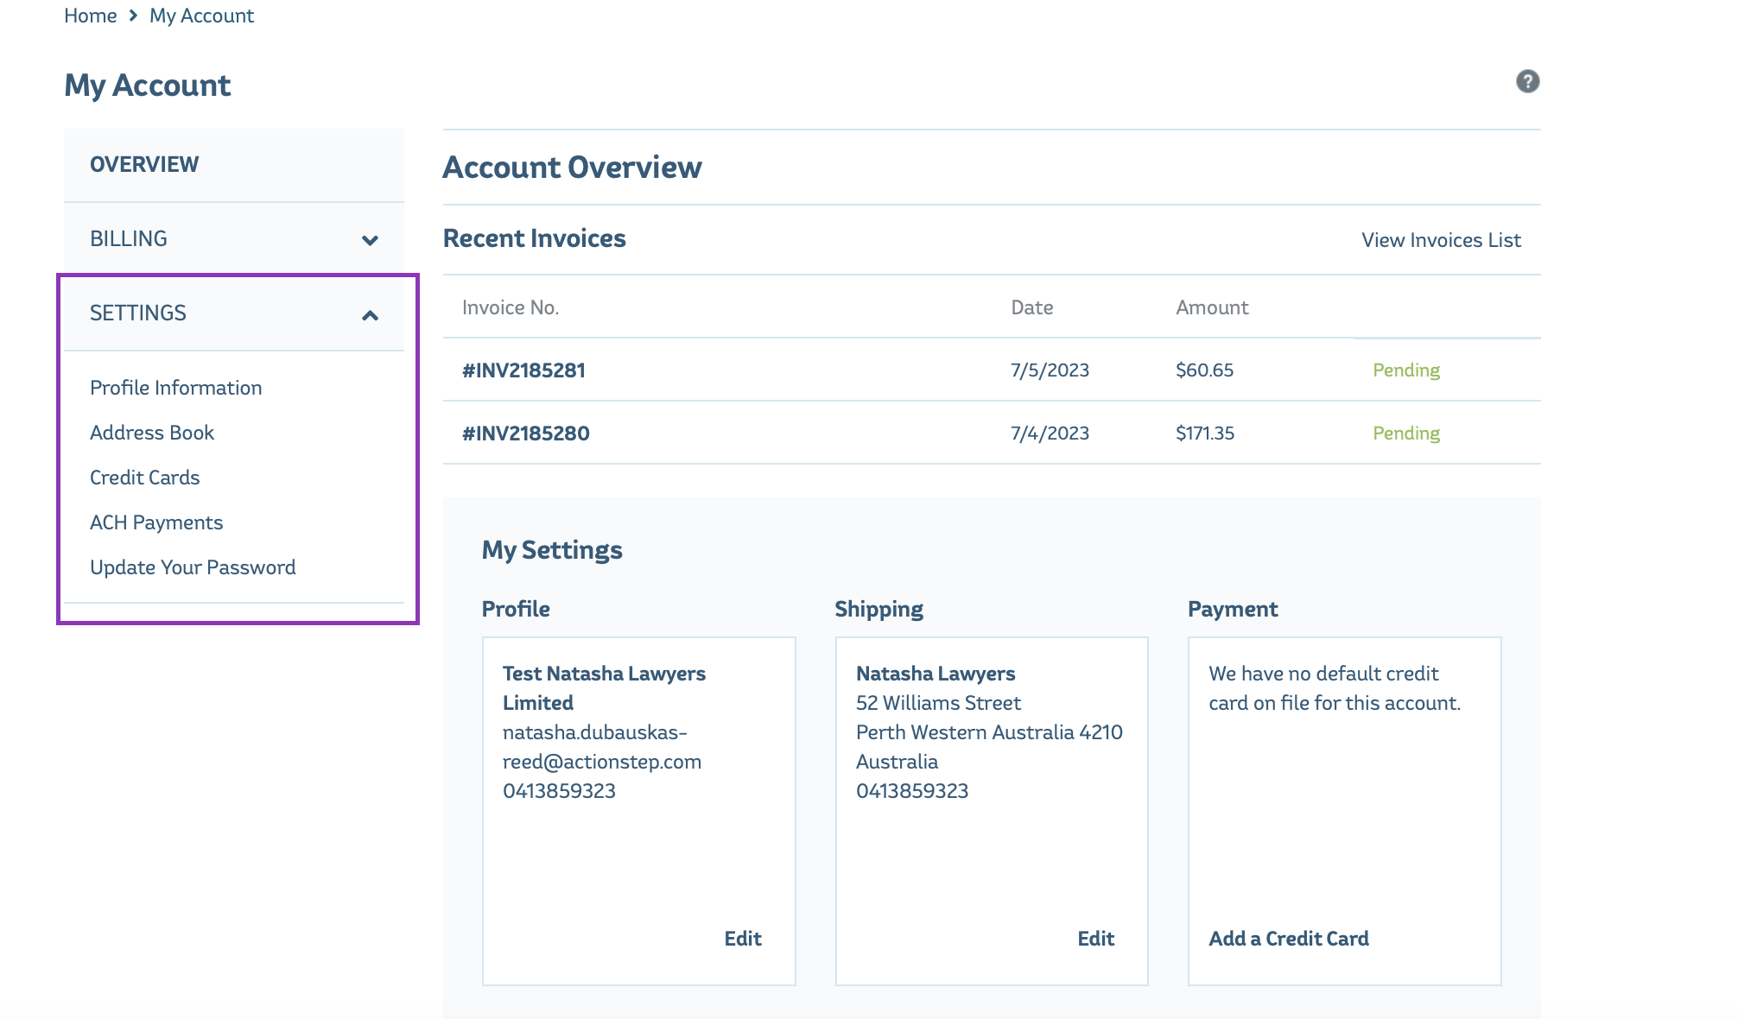This screenshot has height=1019, width=1738.
Task: Open Profile Information settings
Action: point(175,388)
